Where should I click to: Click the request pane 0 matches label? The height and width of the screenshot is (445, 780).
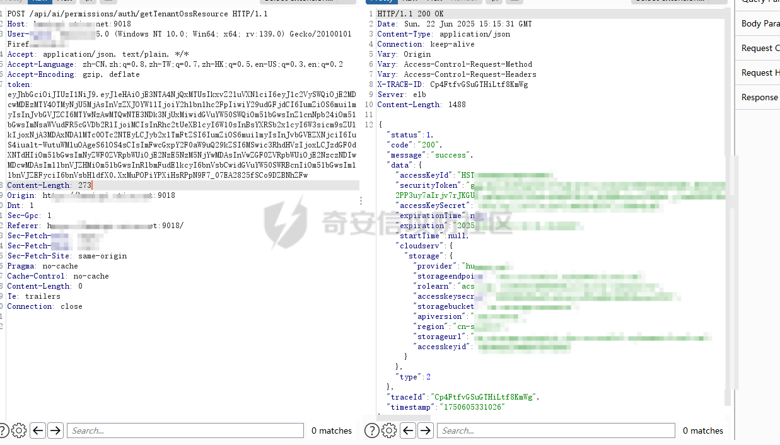(332, 431)
